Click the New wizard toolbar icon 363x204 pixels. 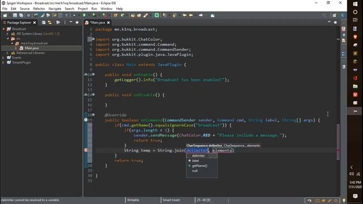click(x=5, y=15)
